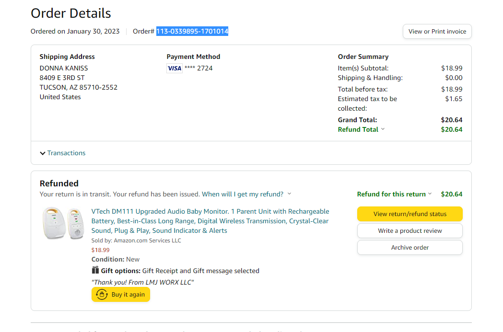Image resolution: width=503 pixels, height=332 pixels.
Task: Click the Archive order button
Action: 409,247
